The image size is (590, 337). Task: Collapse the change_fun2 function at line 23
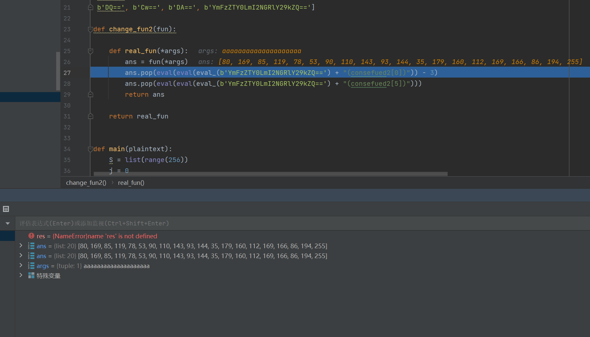(91, 29)
